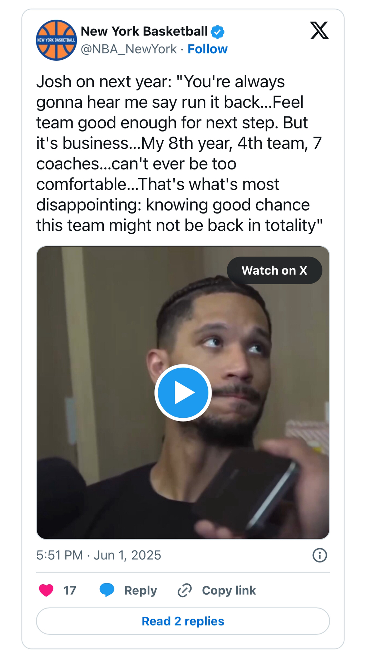366x663 pixels.
Task: Click the Read 2 replies button
Action: (x=183, y=621)
